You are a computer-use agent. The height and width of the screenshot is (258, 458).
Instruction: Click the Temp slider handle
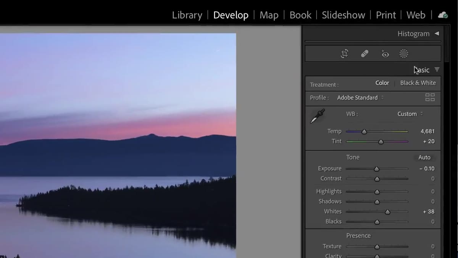(x=364, y=132)
